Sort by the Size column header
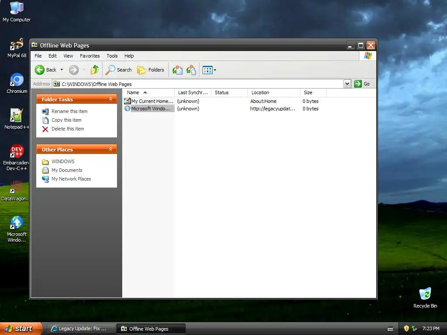Viewport: 447px width, 335px height. (313, 92)
